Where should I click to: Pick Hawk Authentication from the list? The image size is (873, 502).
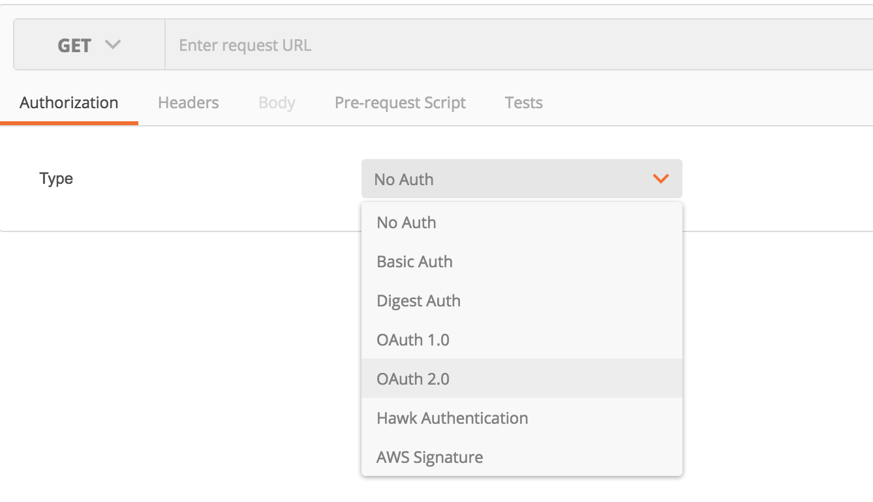pyautogui.click(x=452, y=418)
